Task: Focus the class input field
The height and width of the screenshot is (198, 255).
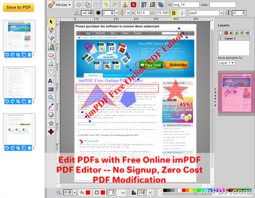Action: [222, 5]
